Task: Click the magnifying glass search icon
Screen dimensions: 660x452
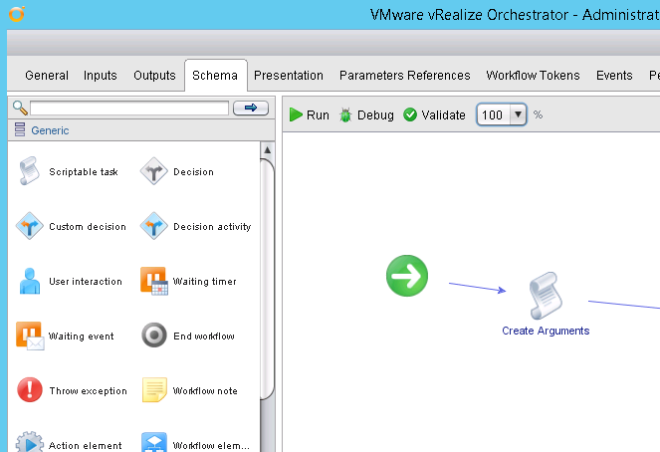Action: (20, 108)
